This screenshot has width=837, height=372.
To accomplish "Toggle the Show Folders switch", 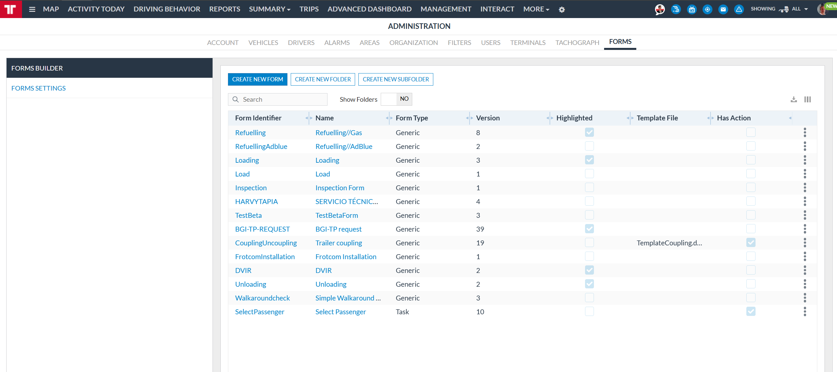I will coord(396,99).
